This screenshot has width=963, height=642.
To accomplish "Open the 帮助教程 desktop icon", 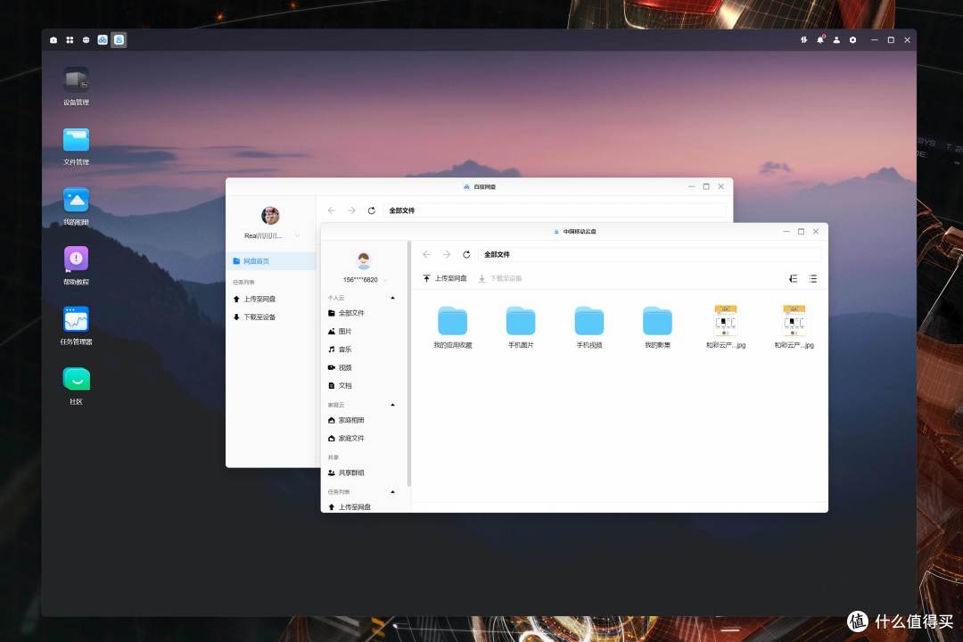I will click(x=76, y=259).
